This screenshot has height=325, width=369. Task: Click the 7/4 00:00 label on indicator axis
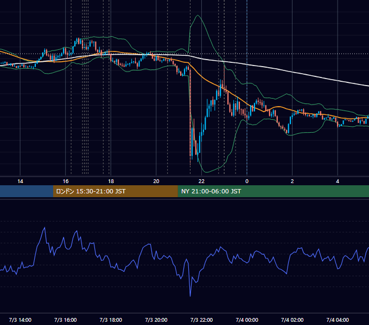coord(247,320)
